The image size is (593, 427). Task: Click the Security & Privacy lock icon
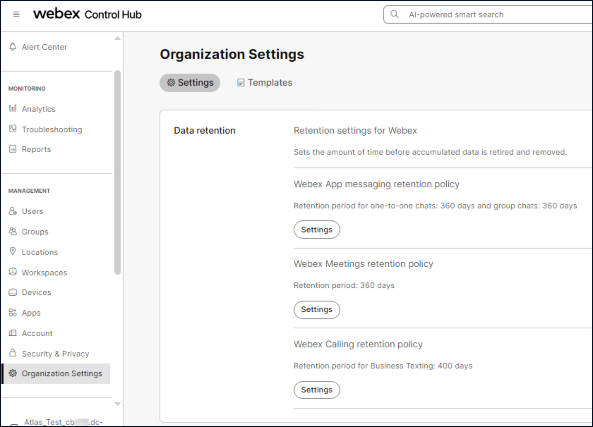pos(13,353)
